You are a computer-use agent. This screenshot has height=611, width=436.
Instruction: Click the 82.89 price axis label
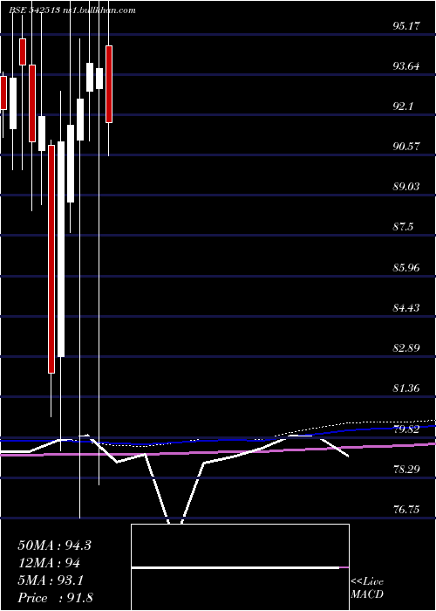pyautogui.click(x=407, y=348)
